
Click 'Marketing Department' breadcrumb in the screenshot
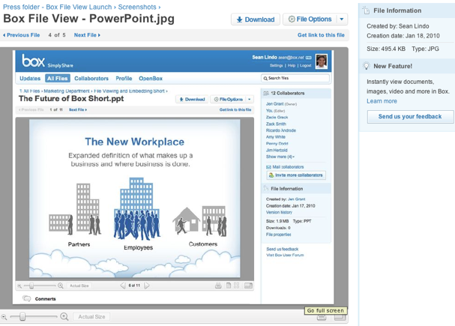tap(67, 91)
